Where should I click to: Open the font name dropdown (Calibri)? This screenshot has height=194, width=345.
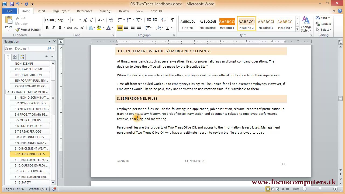tap(68, 20)
